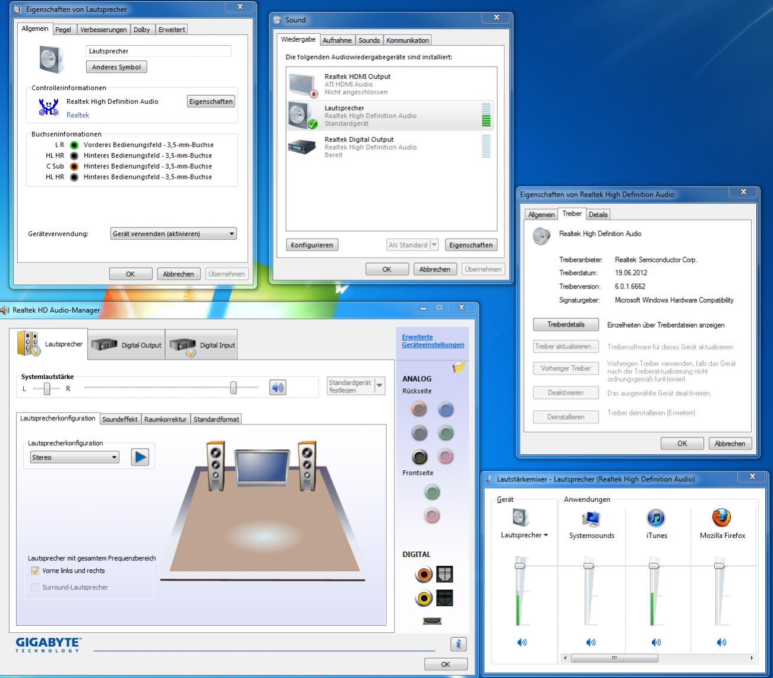The width and height of the screenshot is (773, 678).
Task: Click the Konfigurieren button
Action: coord(312,245)
